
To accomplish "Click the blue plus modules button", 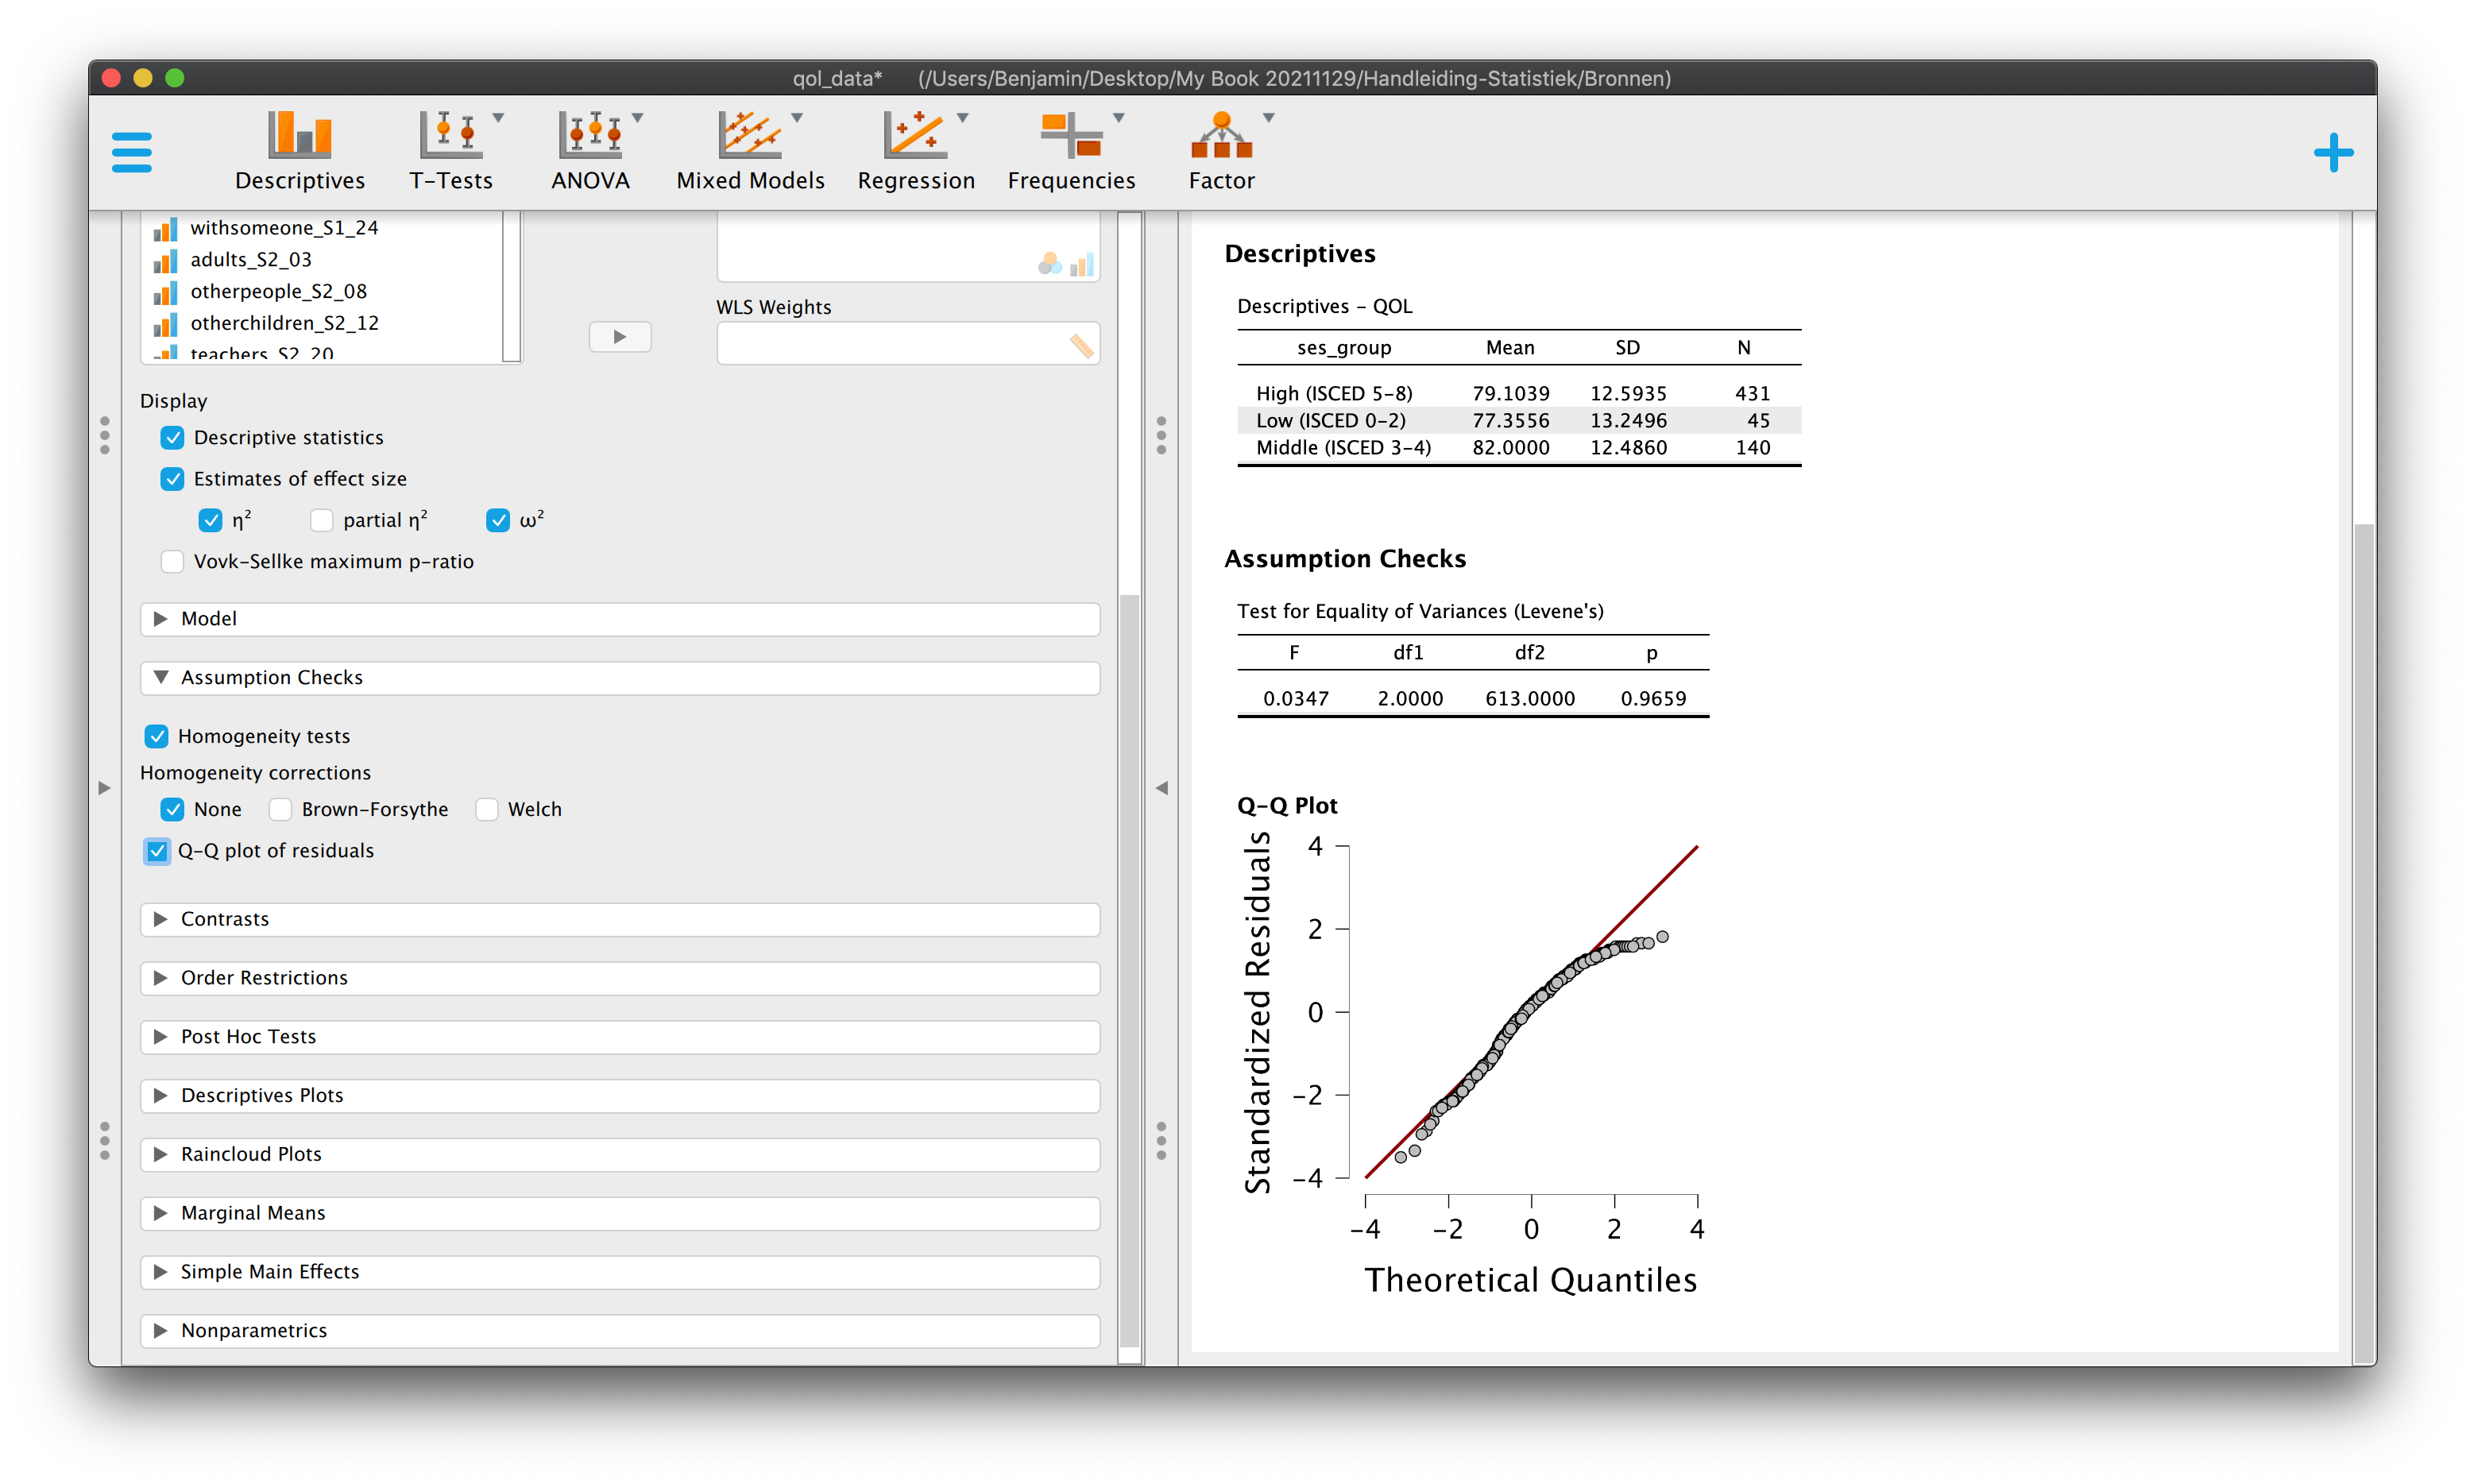I will (x=2332, y=152).
